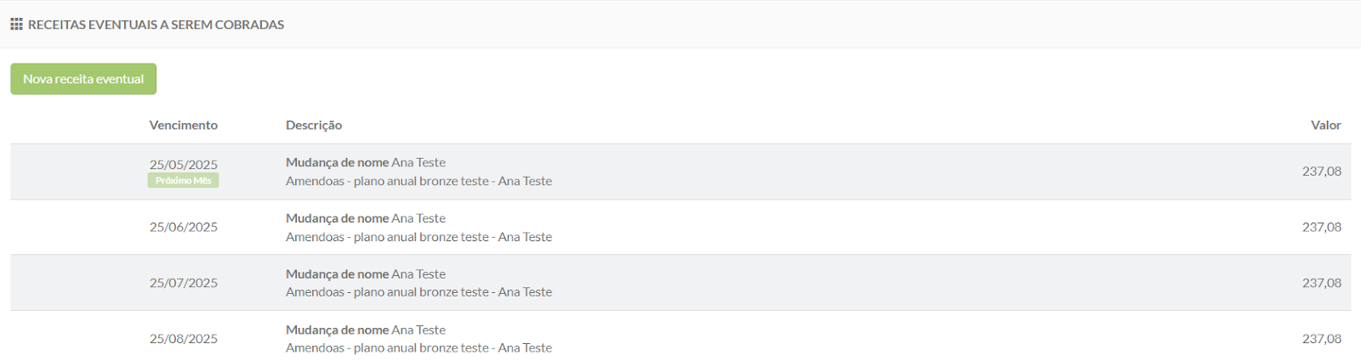This screenshot has height=361, width=1361.
Task: Open 'Mudança de nome' entry for 25/05/2025
Action: coord(337,162)
